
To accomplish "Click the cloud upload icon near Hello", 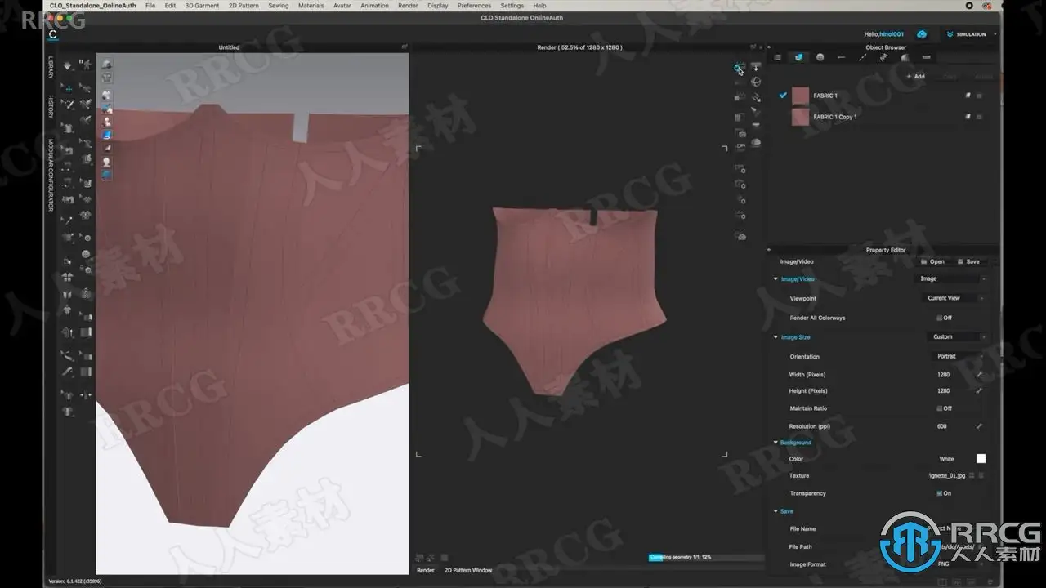I will click(x=922, y=34).
